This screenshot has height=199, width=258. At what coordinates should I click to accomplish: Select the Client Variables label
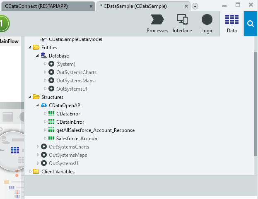pos(58,172)
